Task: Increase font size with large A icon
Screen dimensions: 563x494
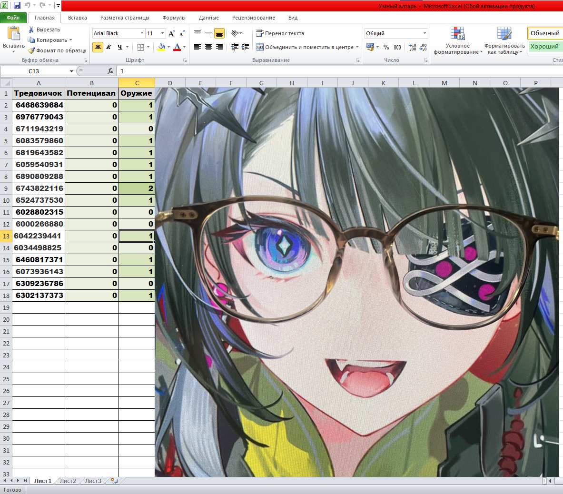Action: 172,33
